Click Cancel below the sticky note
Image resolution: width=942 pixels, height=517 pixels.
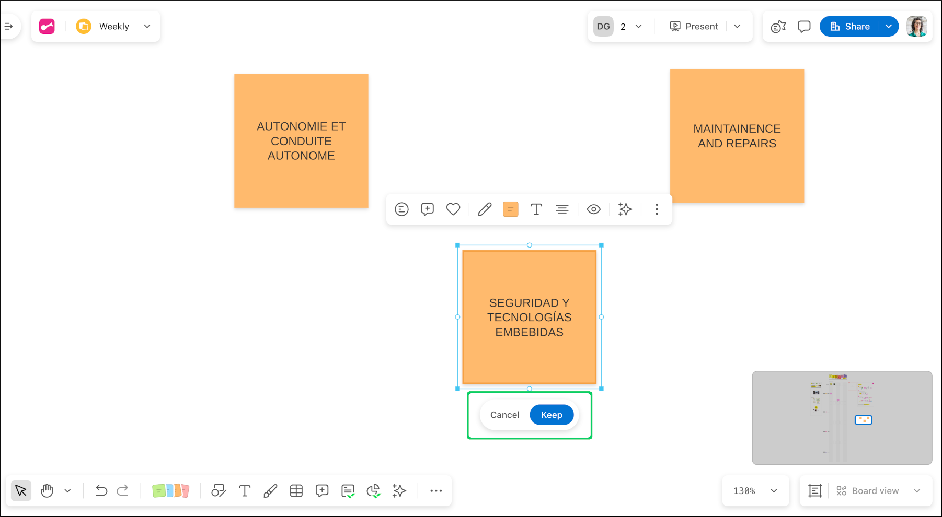(504, 415)
